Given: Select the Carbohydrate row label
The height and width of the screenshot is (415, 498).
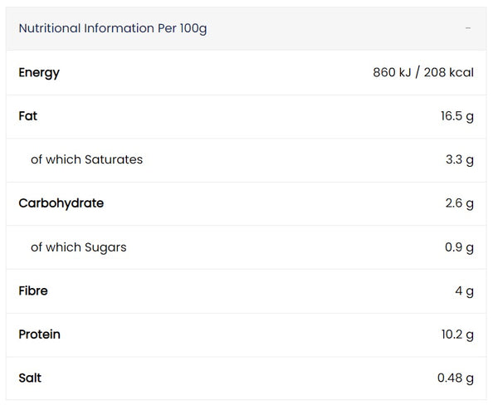Looking at the screenshot, I should [x=61, y=203].
